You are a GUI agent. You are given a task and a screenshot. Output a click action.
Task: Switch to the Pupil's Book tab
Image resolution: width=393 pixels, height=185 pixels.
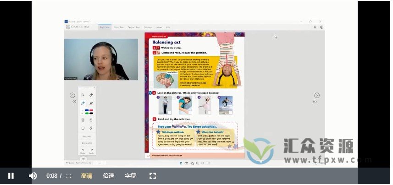point(105,27)
